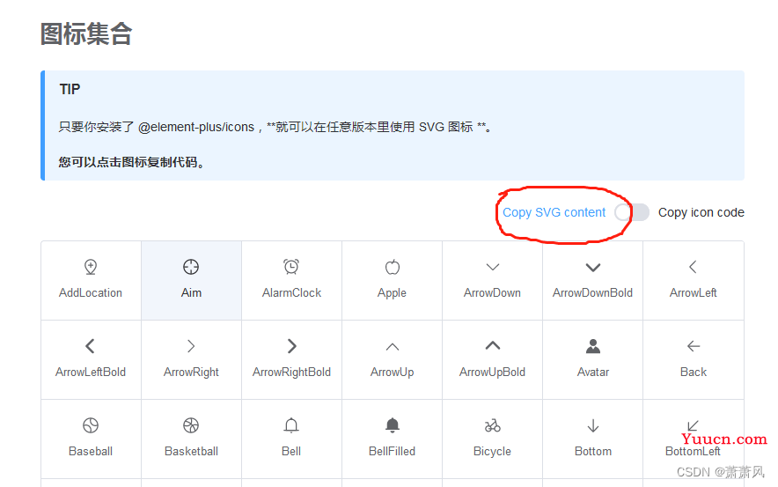Select the Back arrow icon

tap(694, 346)
